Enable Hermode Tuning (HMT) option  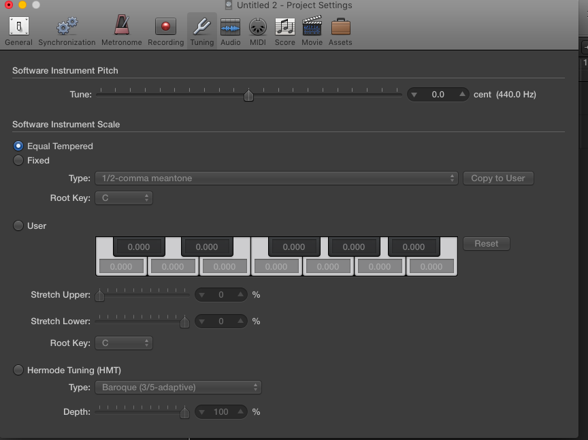click(19, 371)
